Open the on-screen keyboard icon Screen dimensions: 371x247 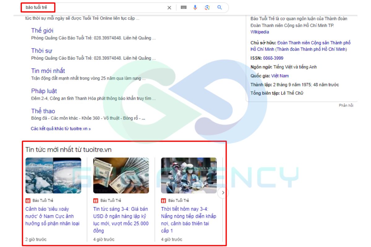(x=184, y=7)
